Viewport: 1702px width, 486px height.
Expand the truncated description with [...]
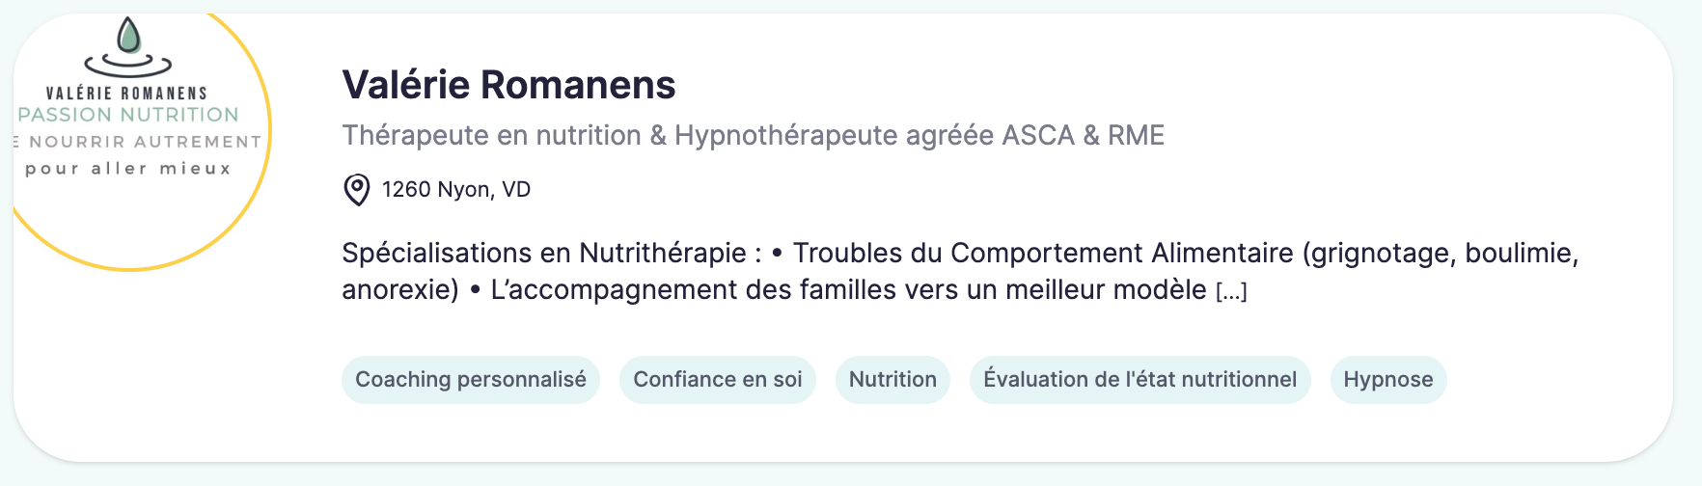coord(1231,291)
